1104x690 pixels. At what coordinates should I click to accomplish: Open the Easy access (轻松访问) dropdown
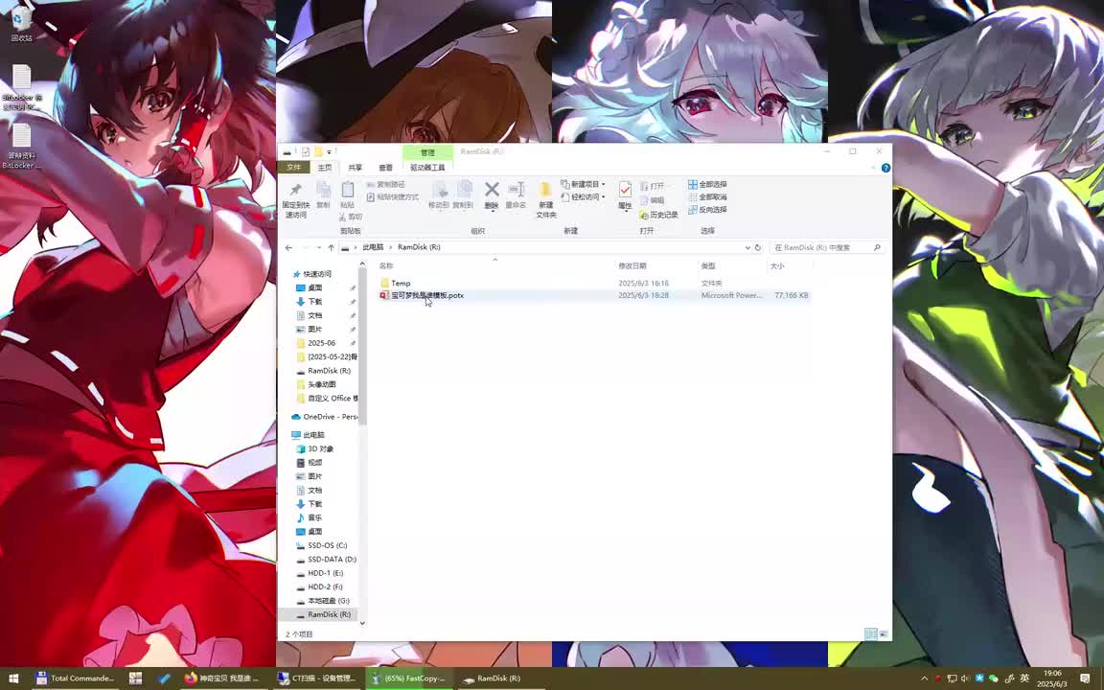pos(583,197)
